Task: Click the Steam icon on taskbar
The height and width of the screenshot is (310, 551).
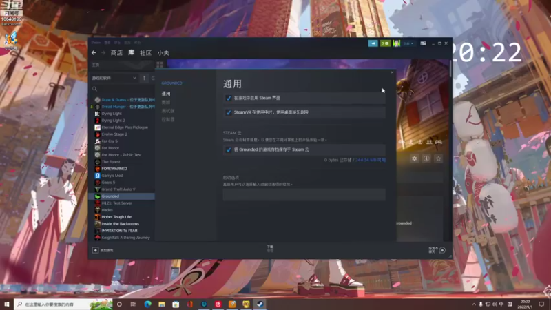Action: pyautogui.click(x=260, y=304)
